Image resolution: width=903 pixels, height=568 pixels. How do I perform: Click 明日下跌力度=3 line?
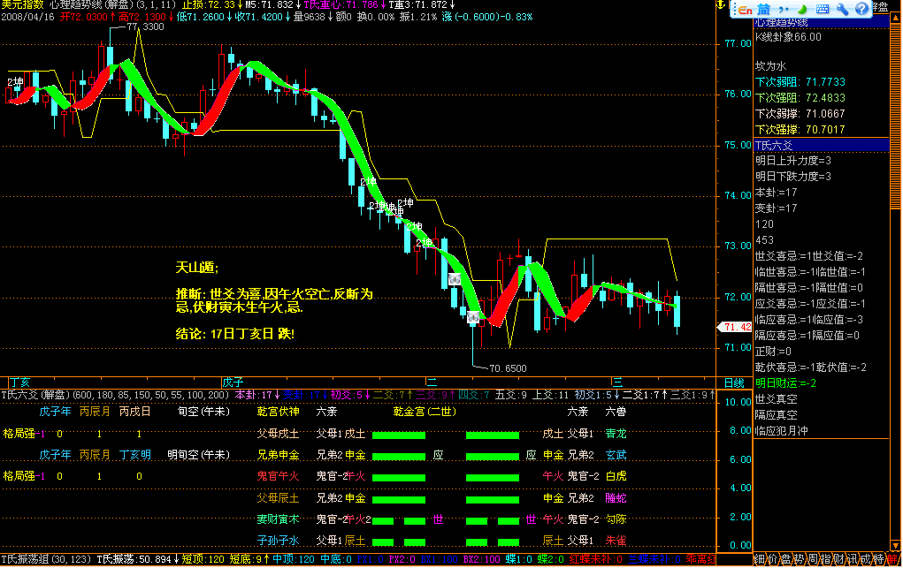tap(793, 177)
